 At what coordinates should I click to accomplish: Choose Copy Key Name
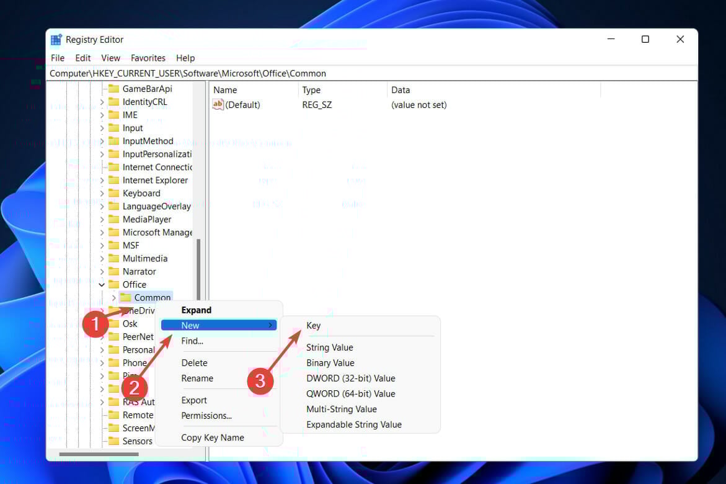[x=218, y=437]
